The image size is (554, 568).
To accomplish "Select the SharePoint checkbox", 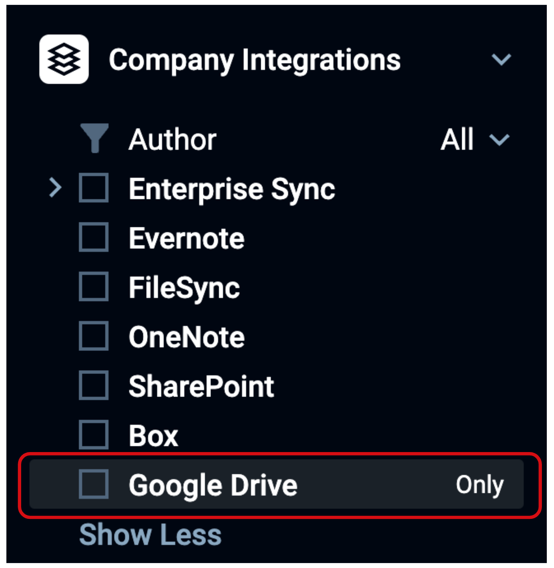I will pyautogui.click(x=94, y=386).
